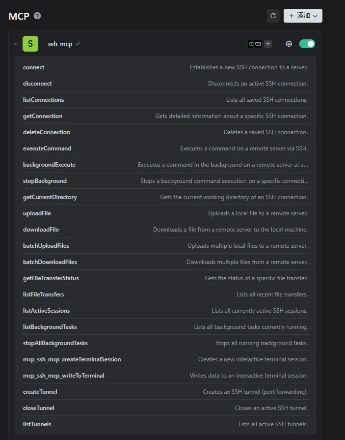Viewport: 345px width, 440px height.
Task: Select mcp_ssh_mcp_createTerminalSession entry
Action: pos(166,359)
